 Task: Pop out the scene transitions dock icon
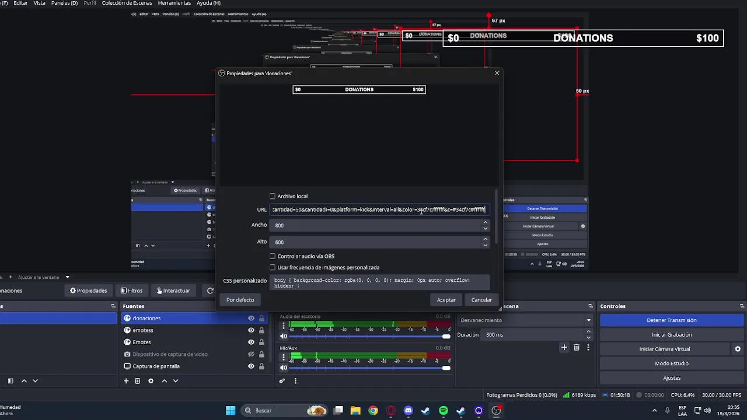tap(591, 306)
